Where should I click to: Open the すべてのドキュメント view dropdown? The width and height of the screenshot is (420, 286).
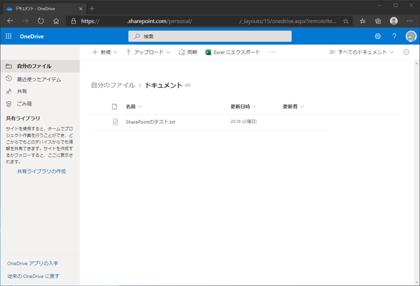click(361, 53)
